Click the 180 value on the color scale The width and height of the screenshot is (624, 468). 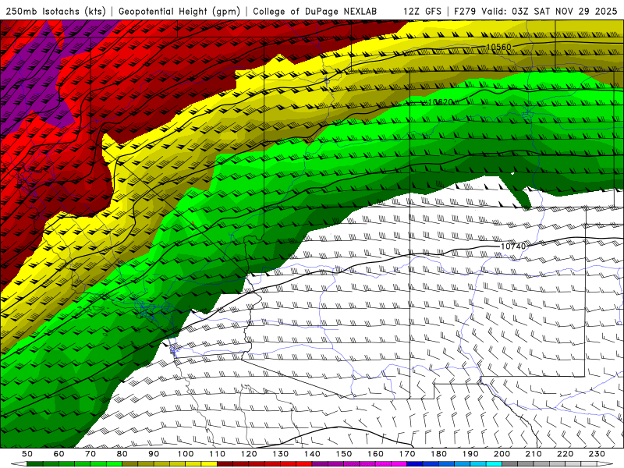[x=438, y=454]
